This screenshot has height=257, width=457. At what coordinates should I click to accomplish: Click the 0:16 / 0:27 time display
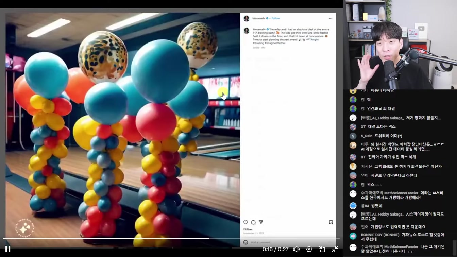[275, 249]
